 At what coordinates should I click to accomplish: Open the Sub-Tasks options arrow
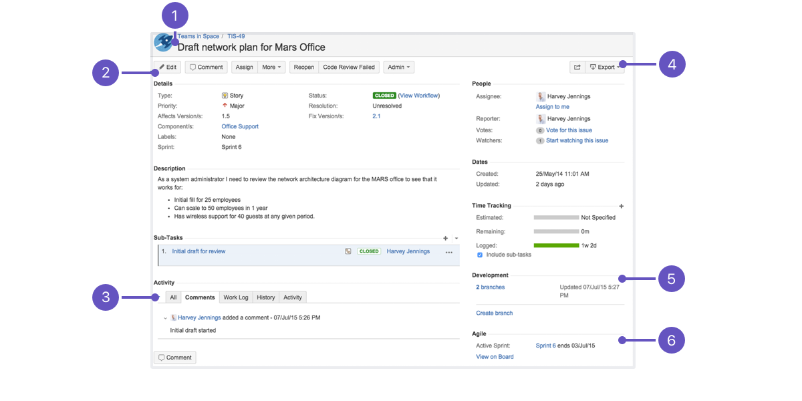coord(456,238)
